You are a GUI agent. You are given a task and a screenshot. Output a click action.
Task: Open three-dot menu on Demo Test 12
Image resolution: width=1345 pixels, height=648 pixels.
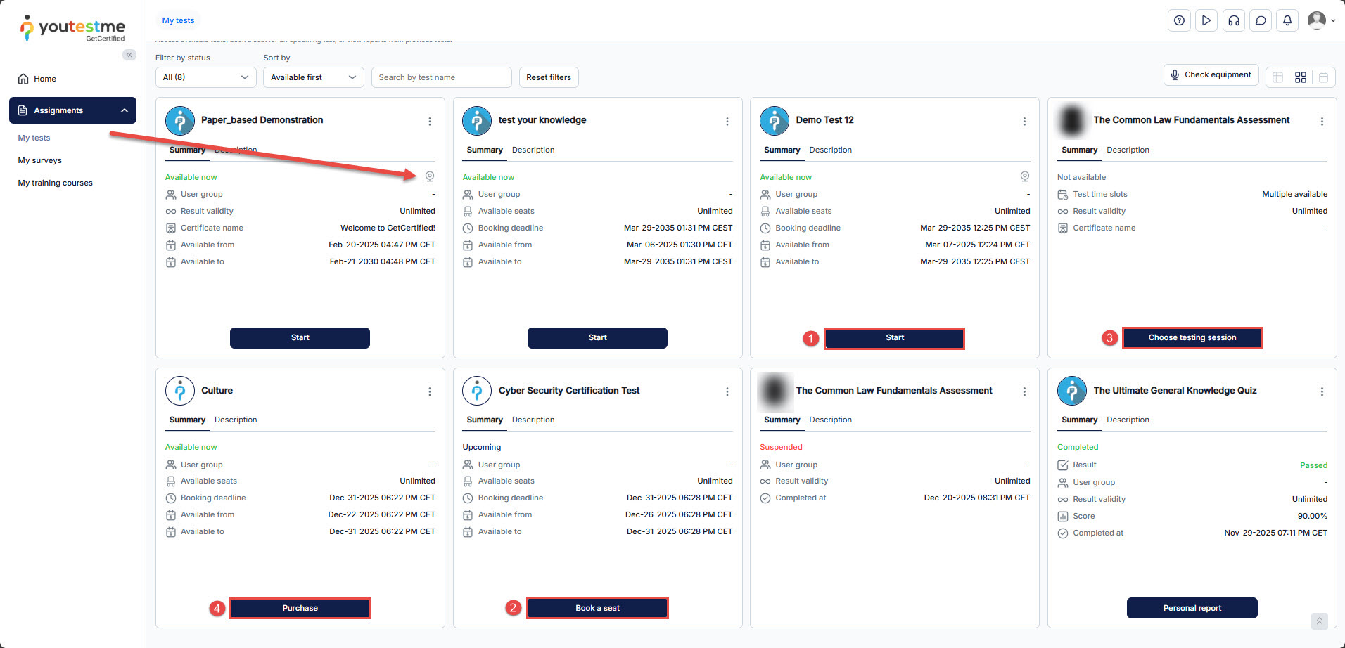[x=1024, y=122]
